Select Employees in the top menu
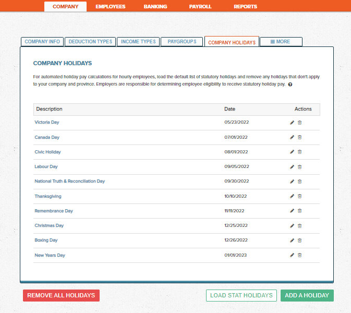351x313 pixels. pos(111,7)
